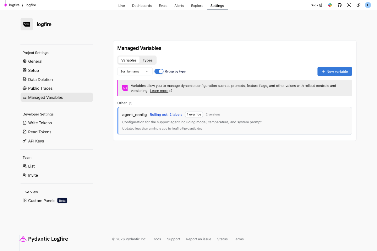Open the Sort by name dropdown
The width and height of the screenshot is (377, 251).
(135, 72)
